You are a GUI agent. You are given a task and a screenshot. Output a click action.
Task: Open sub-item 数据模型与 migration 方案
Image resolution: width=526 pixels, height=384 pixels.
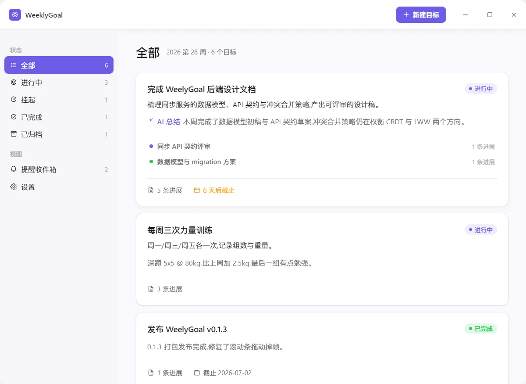322,162
